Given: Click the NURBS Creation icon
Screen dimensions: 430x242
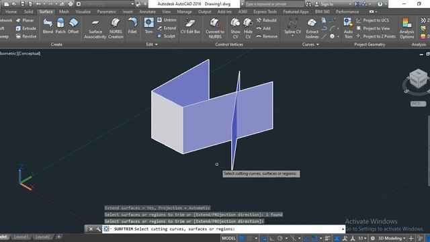Looking at the screenshot, I should click(x=116, y=28).
